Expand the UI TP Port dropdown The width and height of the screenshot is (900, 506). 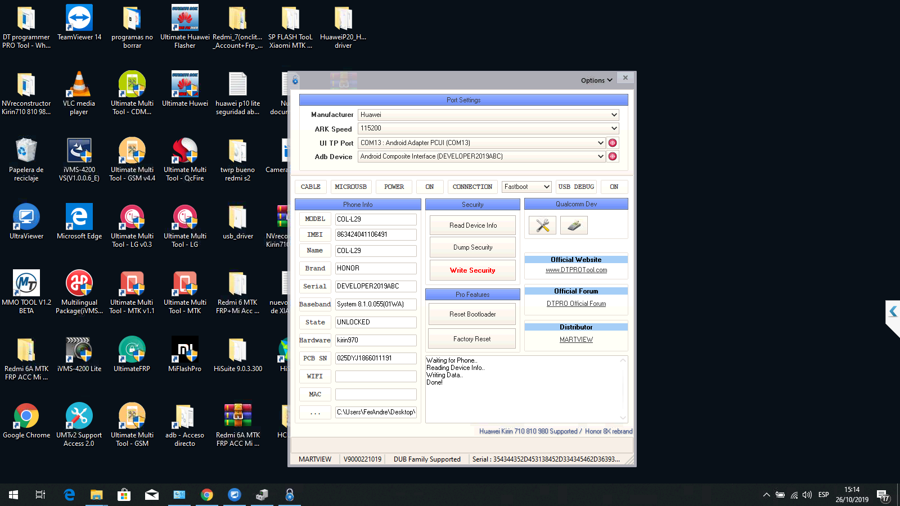pyautogui.click(x=600, y=143)
